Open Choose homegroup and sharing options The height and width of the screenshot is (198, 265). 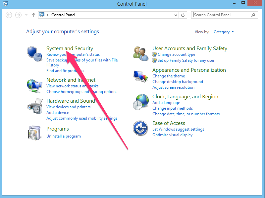(x=82, y=92)
